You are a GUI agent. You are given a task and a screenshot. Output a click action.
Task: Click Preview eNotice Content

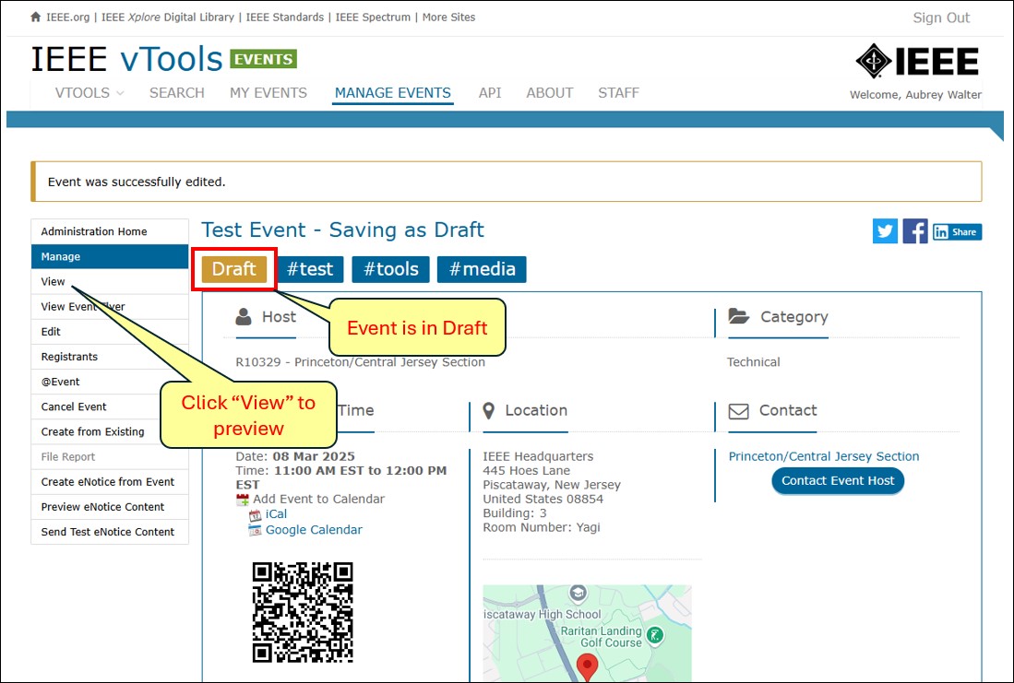click(x=110, y=507)
